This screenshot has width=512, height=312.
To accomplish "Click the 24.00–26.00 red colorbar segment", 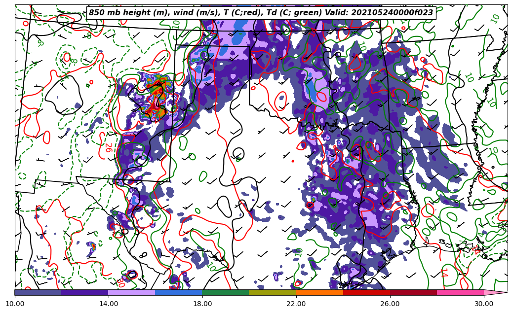I will [367, 292].
